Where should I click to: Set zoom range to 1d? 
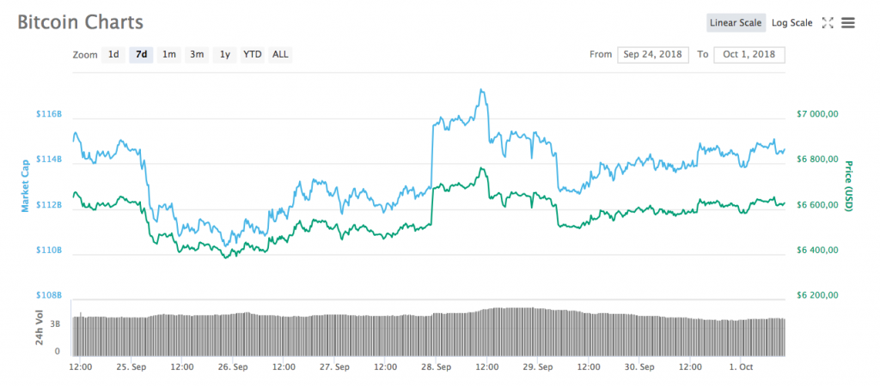113,54
